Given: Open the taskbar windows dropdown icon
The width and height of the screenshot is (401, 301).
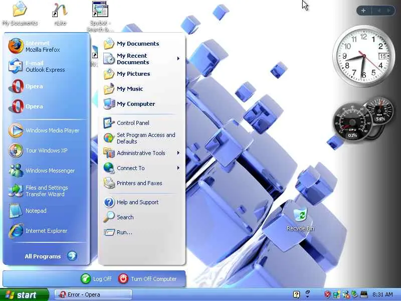Looking at the screenshot, I should (308, 294).
